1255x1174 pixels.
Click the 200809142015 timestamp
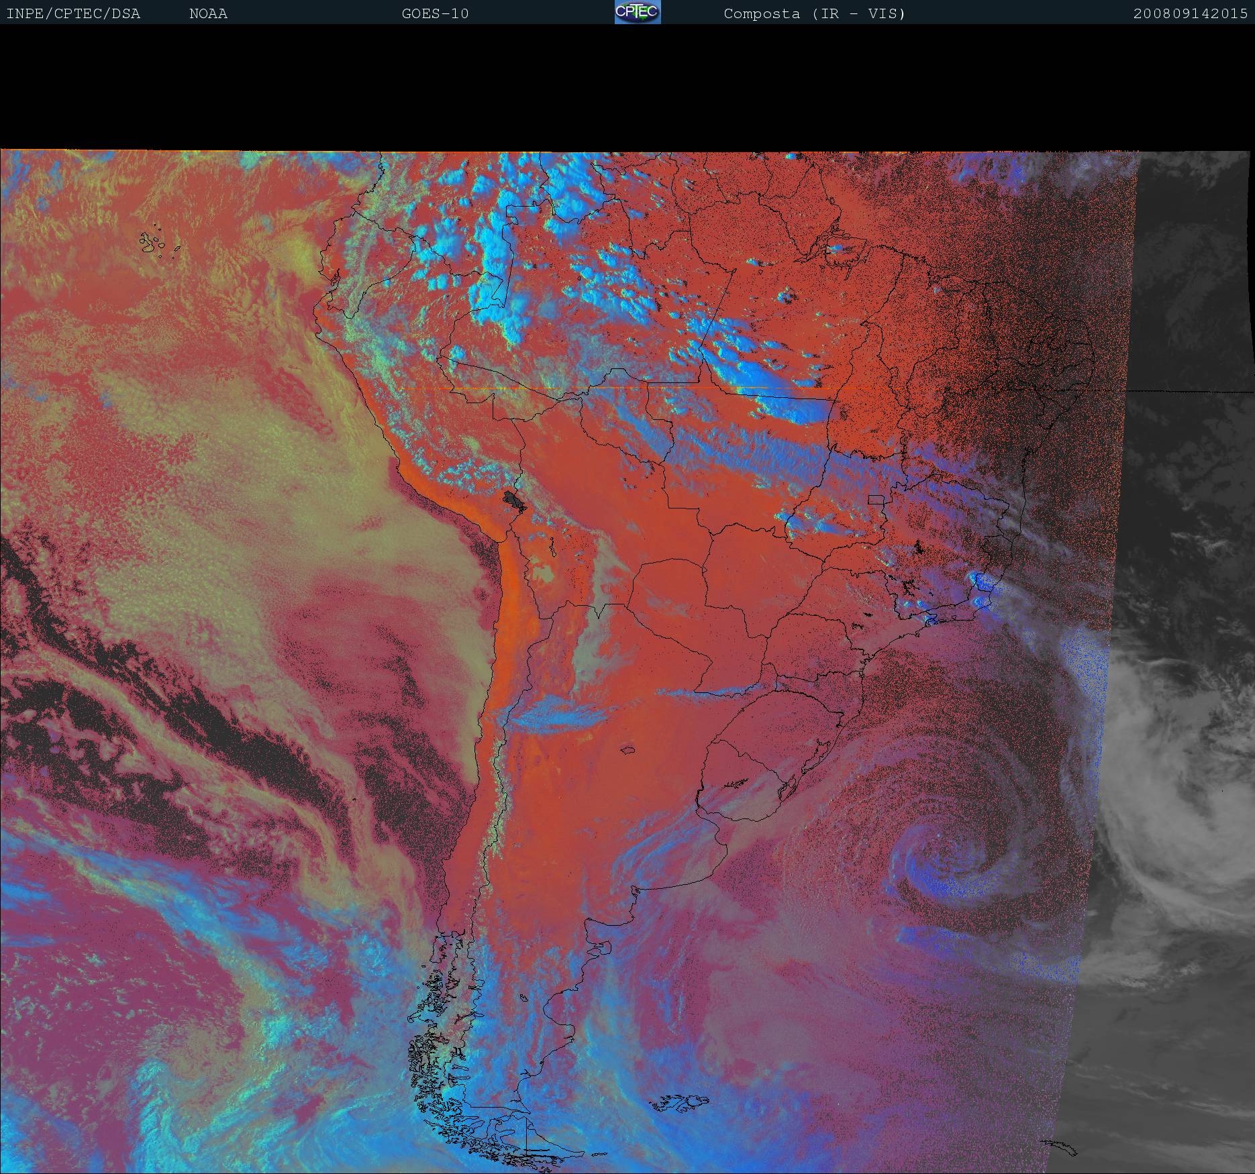click(x=1190, y=14)
